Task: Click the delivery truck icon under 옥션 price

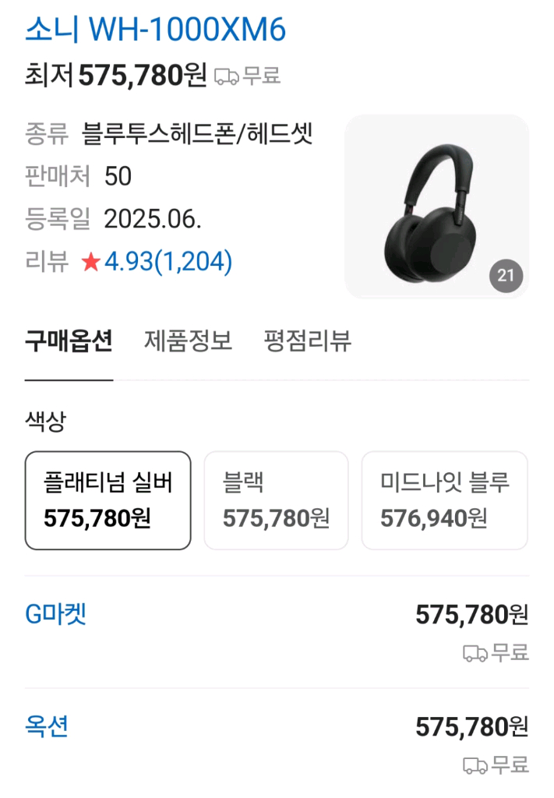Action: (475, 765)
